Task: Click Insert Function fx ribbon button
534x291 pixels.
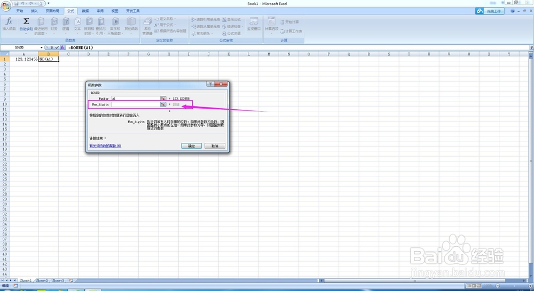Action: point(9,24)
